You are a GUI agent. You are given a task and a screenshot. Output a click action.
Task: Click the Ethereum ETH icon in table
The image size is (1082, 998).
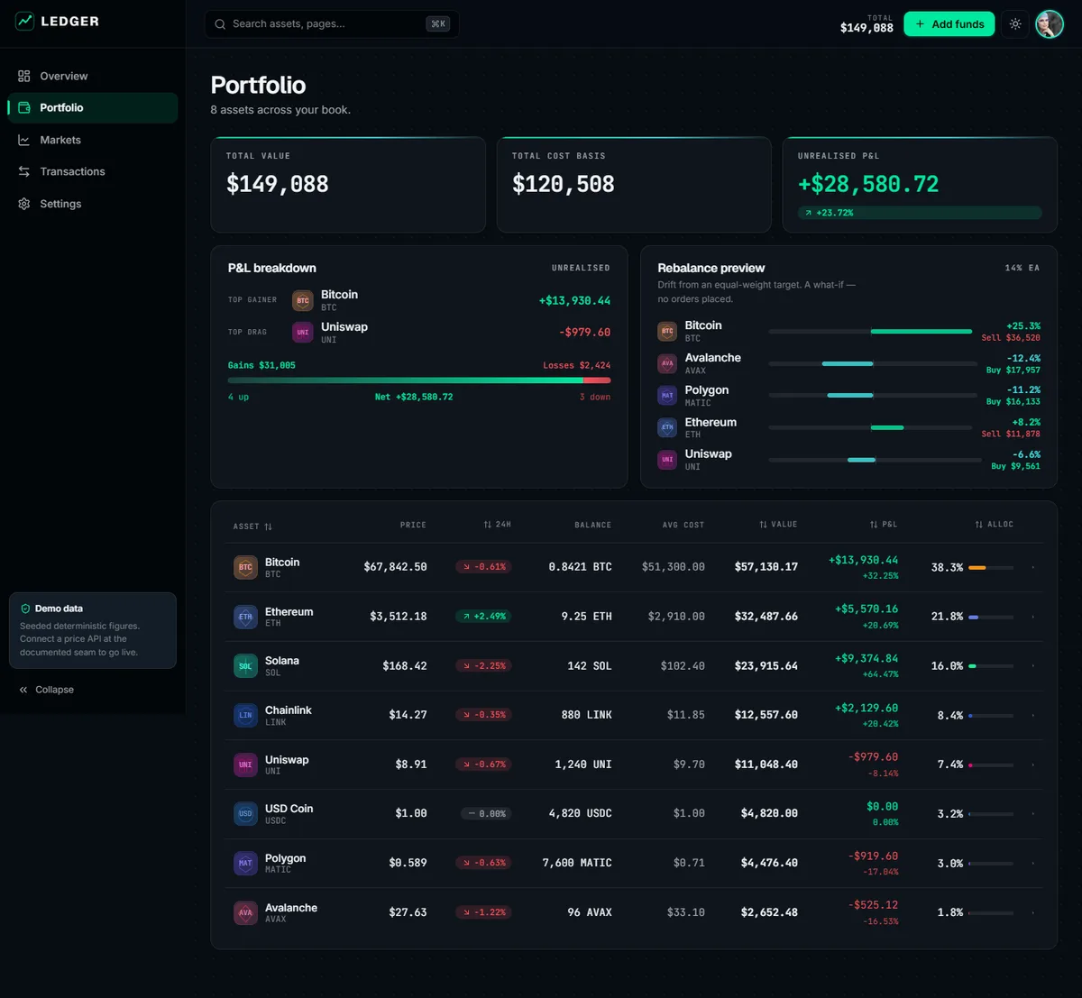pos(245,617)
